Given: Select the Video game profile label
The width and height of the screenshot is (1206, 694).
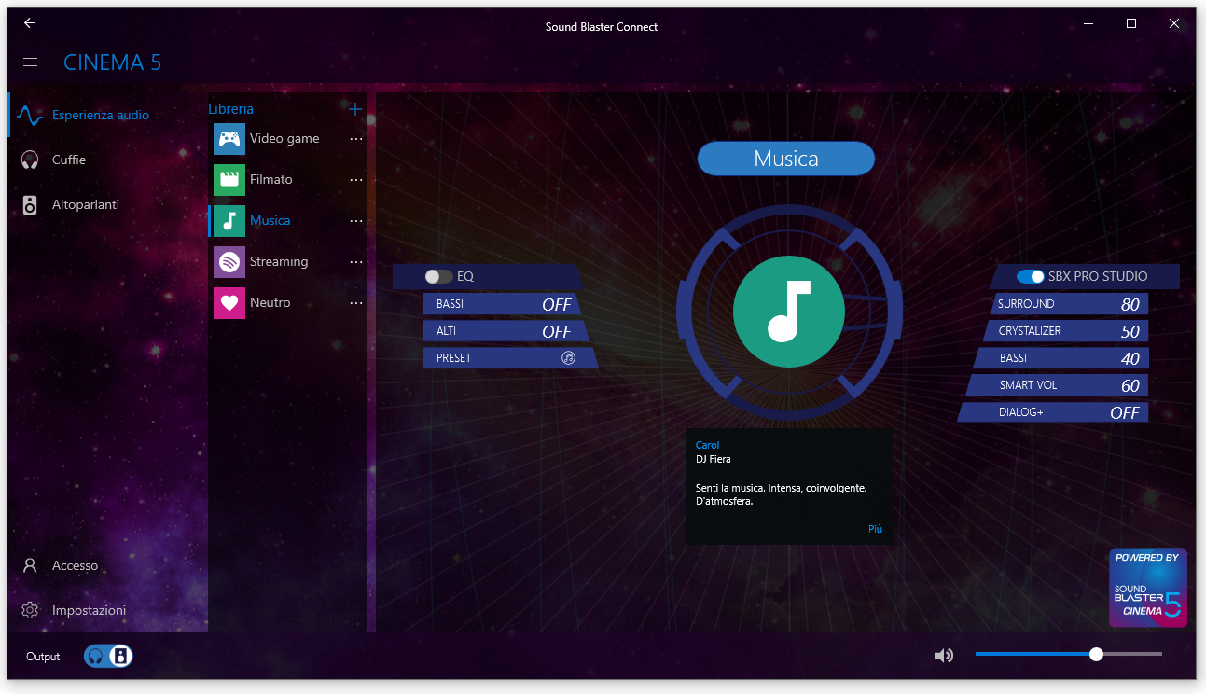Looking at the screenshot, I should tap(284, 139).
